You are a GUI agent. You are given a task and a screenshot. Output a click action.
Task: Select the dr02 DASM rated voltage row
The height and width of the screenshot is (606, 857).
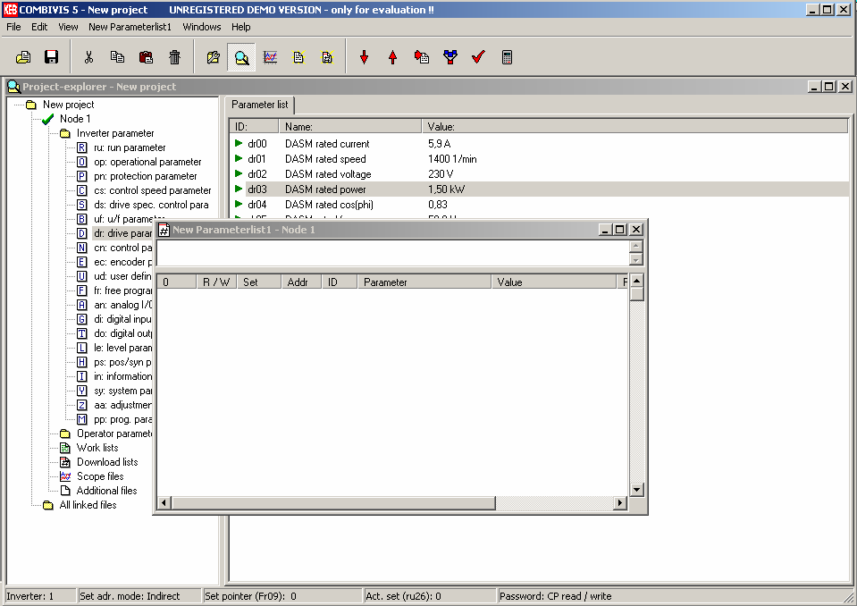(538, 174)
